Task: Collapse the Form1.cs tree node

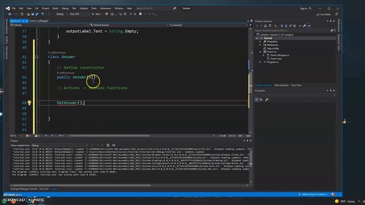Action: 260,52
